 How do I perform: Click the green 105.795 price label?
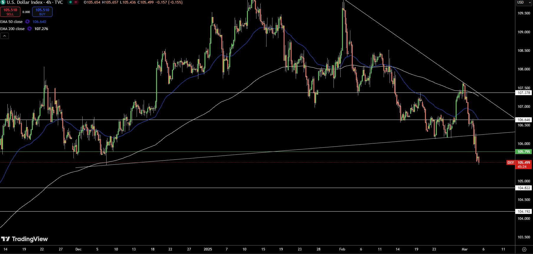pos(524,152)
